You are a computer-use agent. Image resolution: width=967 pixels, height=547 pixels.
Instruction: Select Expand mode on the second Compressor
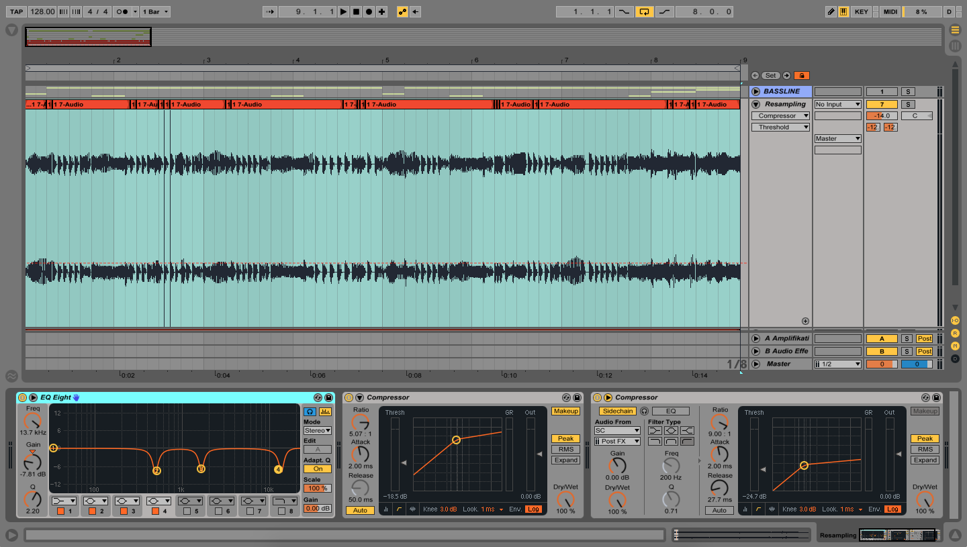pyautogui.click(x=925, y=460)
